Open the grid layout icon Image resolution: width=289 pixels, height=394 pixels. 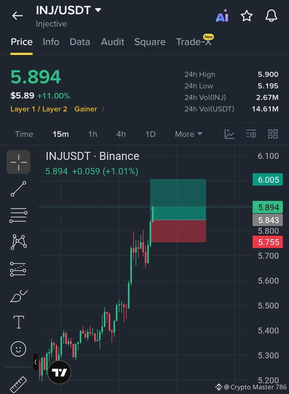[x=273, y=134]
